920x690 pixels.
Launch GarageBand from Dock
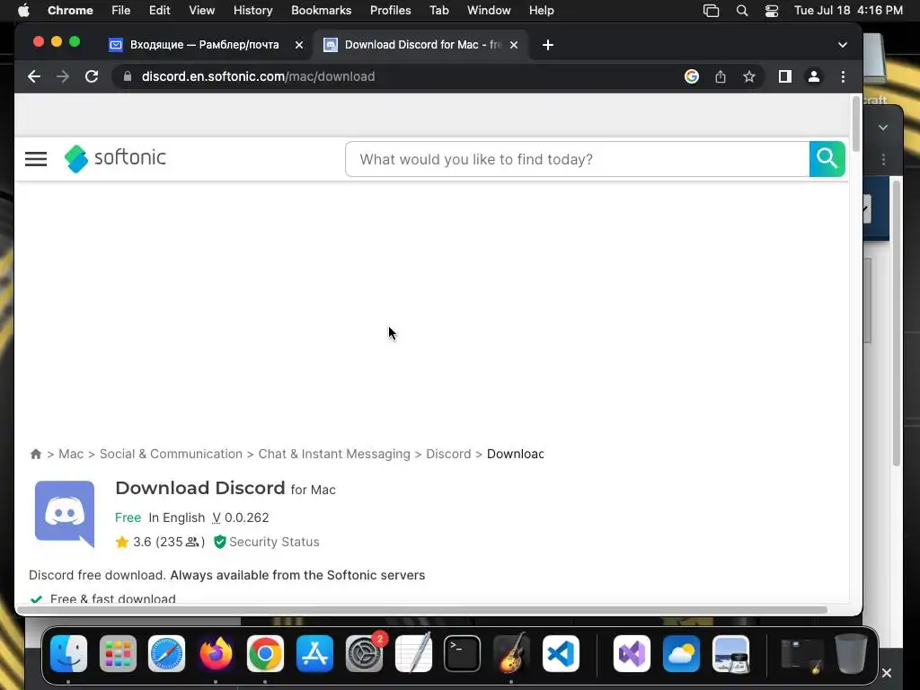click(x=511, y=653)
